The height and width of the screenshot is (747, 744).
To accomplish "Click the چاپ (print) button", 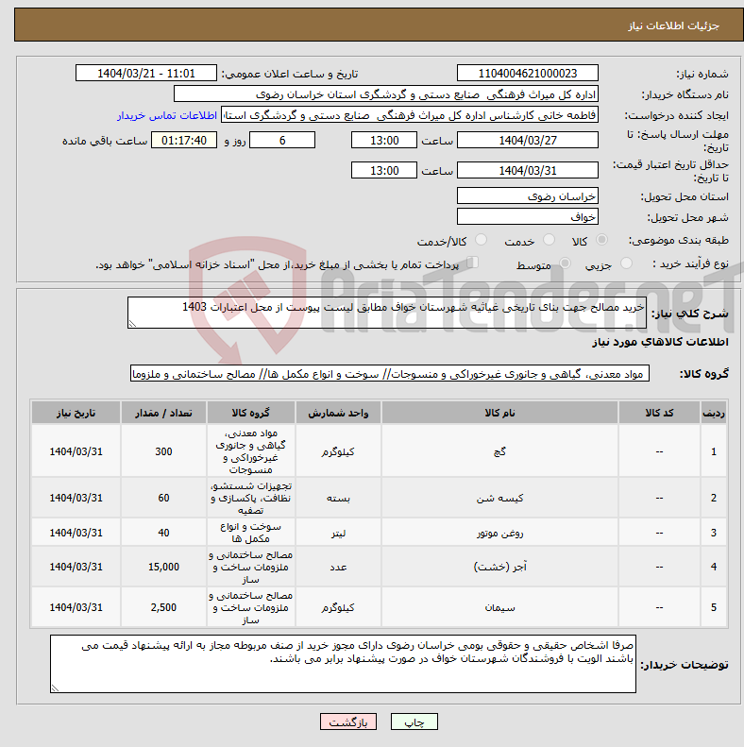I will pyautogui.click(x=414, y=722).
